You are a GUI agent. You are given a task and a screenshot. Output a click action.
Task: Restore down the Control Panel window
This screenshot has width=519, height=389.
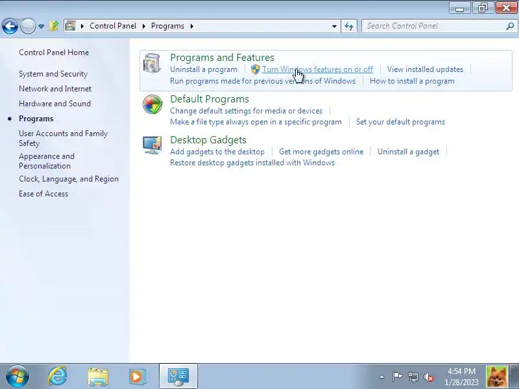tap(483, 7)
